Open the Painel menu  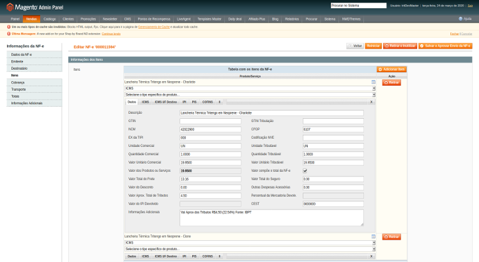[x=15, y=19]
